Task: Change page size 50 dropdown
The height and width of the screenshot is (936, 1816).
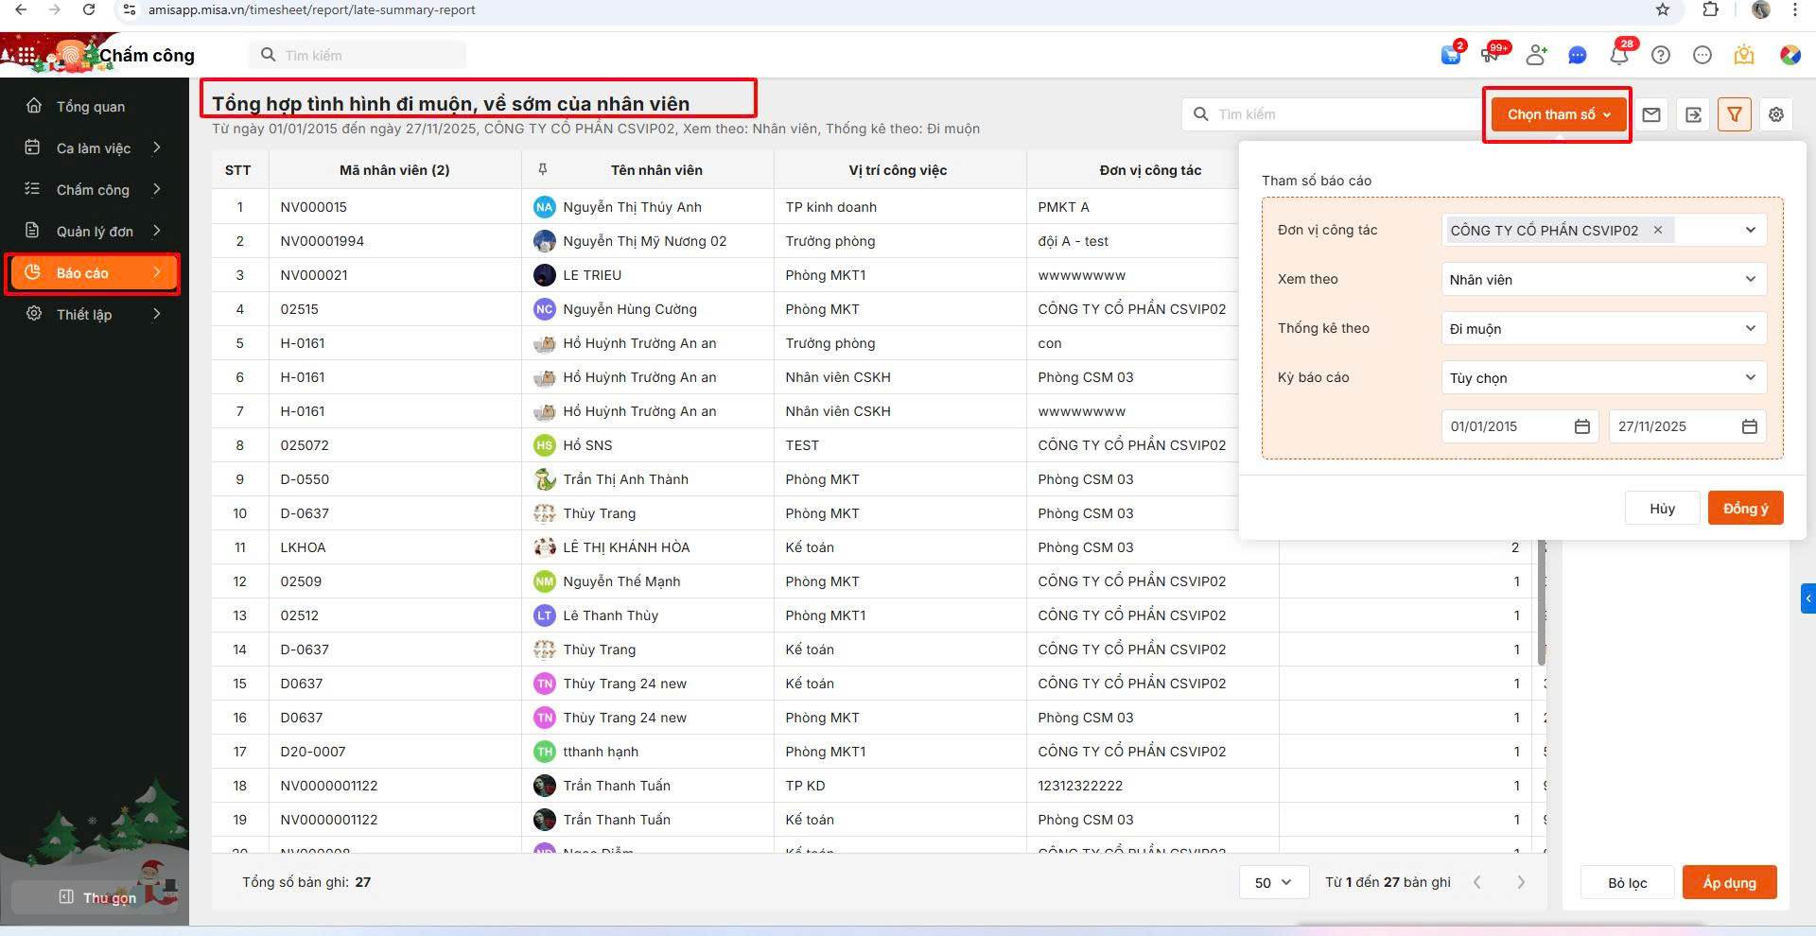Action: 1273,882
